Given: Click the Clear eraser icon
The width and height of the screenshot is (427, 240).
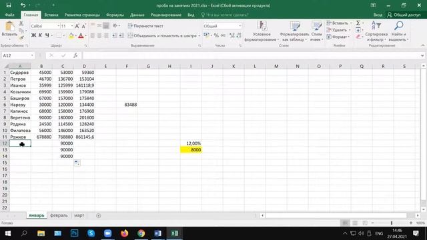Looking at the screenshot, I should (x=358, y=37).
